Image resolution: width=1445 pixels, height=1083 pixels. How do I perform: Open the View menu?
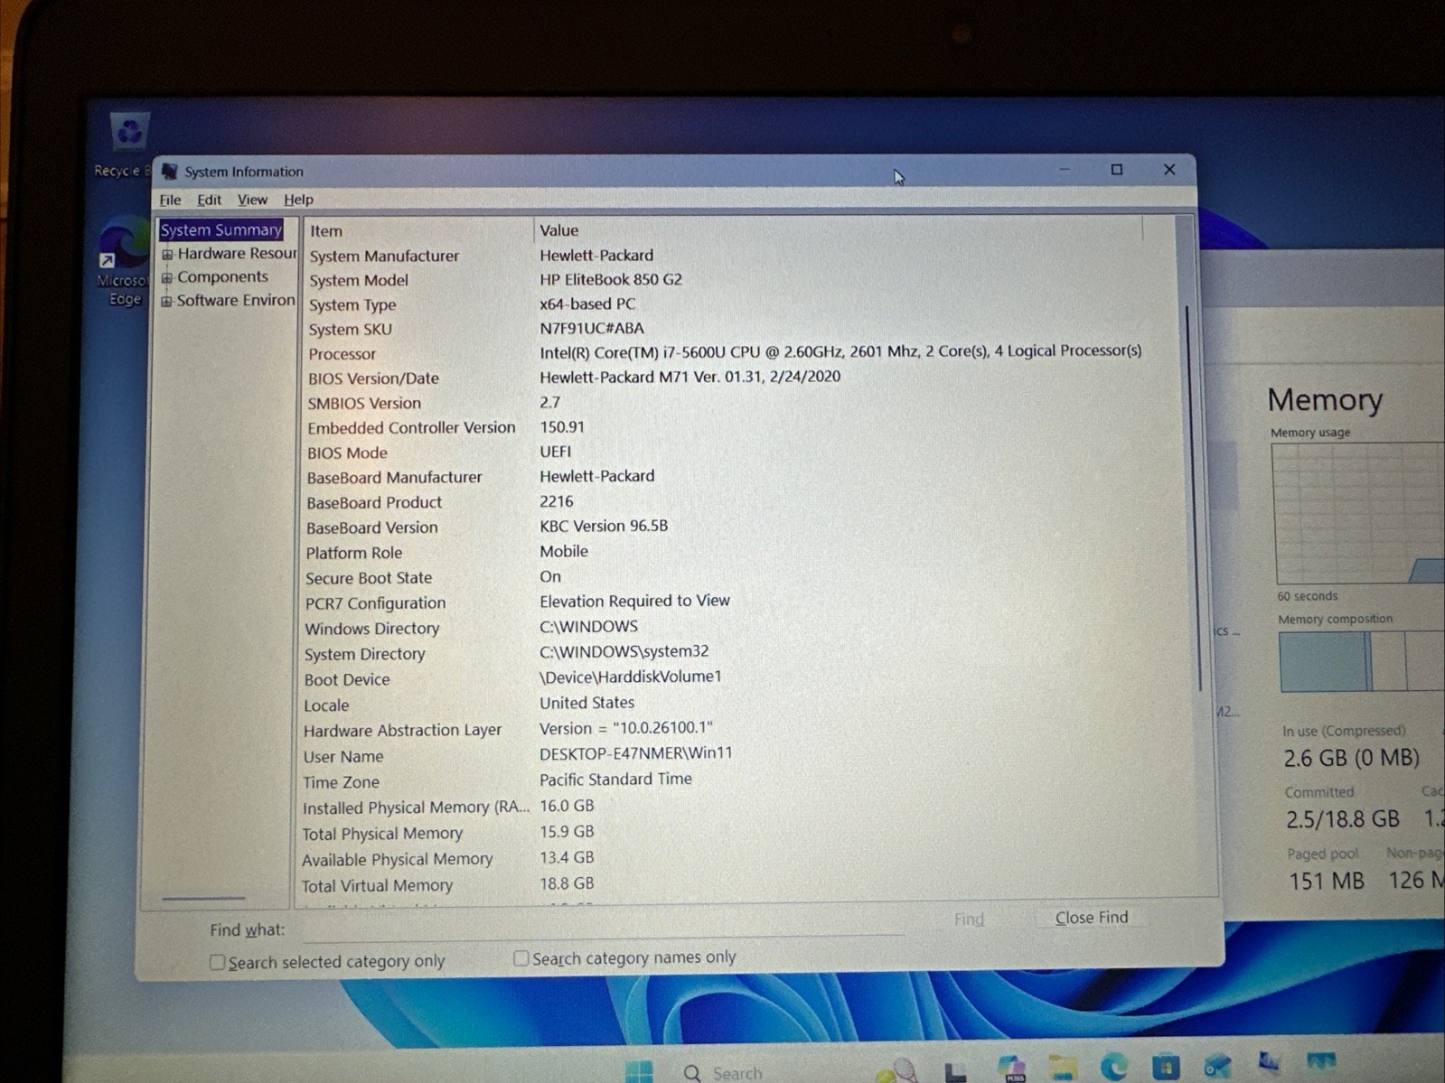(252, 200)
